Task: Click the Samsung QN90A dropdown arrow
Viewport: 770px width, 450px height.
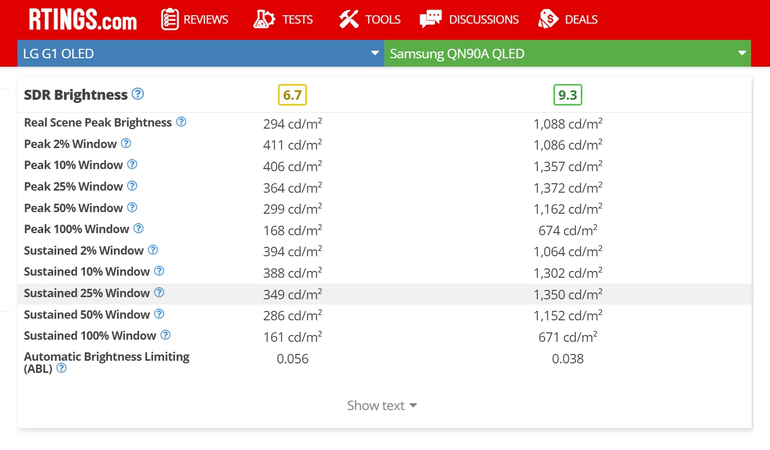Action: pyautogui.click(x=742, y=53)
